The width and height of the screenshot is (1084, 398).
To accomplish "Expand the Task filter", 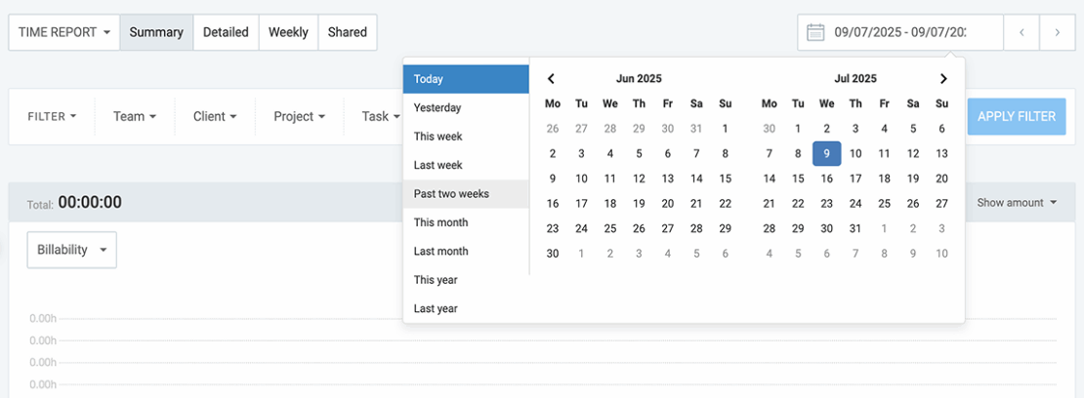I will click(x=381, y=117).
